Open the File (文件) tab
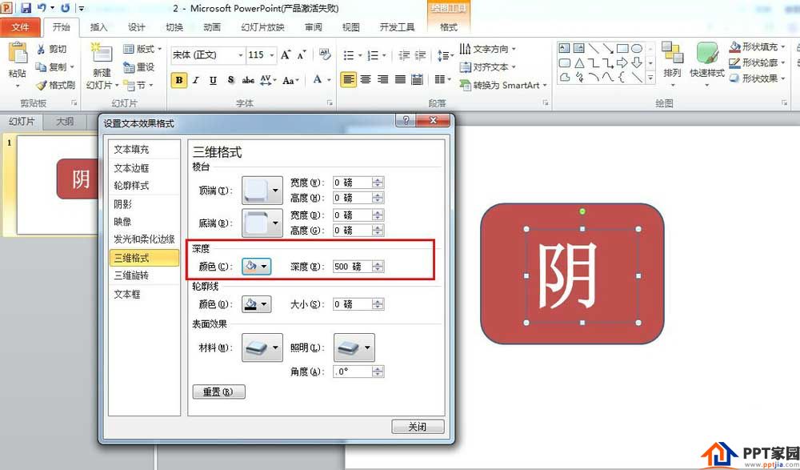Image resolution: width=800 pixels, height=470 pixels. (x=20, y=27)
